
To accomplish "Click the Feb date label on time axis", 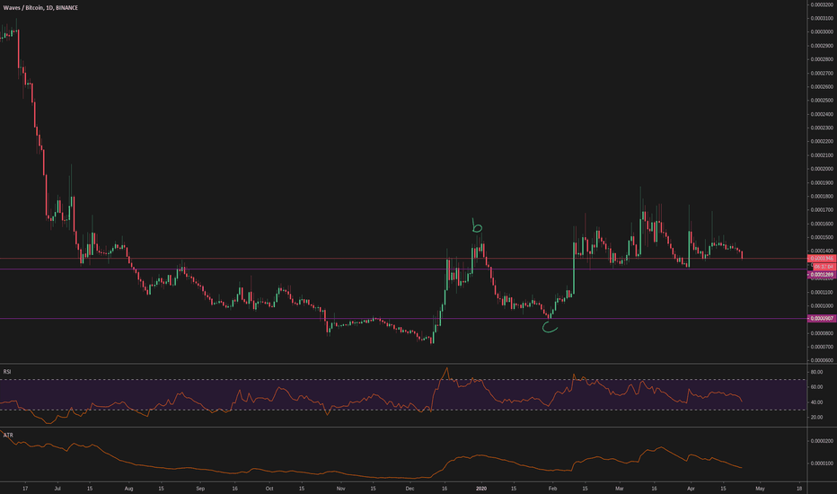I will (552, 488).
